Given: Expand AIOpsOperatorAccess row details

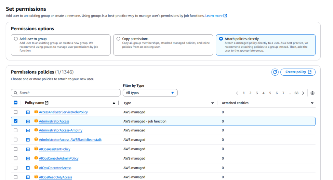Looking at the screenshot, I should (28, 168).
